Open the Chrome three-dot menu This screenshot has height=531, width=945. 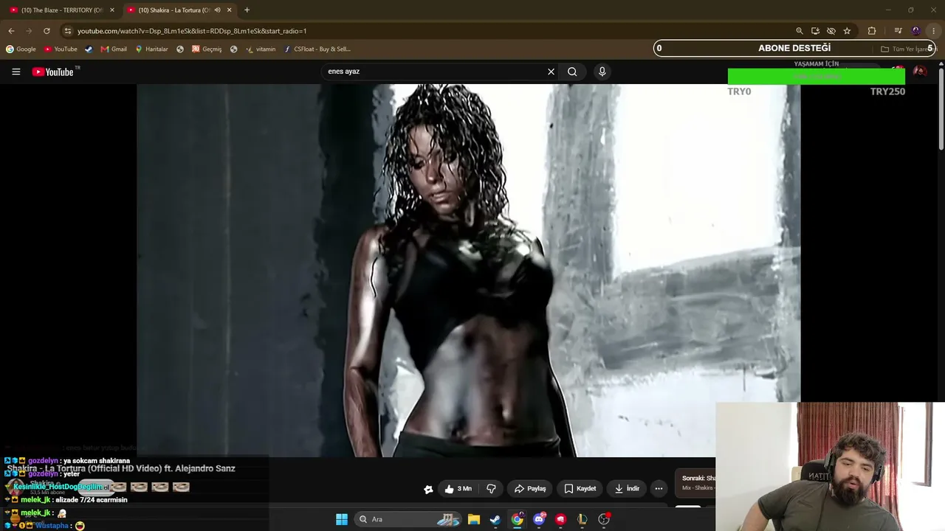(x=934, y=31)
